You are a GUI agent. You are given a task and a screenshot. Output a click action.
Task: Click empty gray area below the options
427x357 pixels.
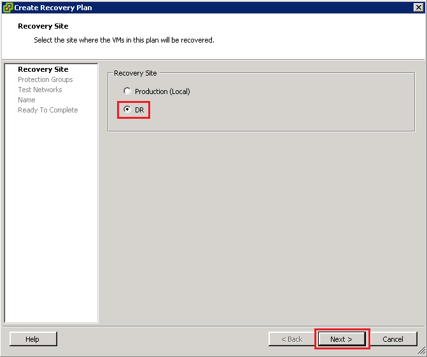click(261, 222)
